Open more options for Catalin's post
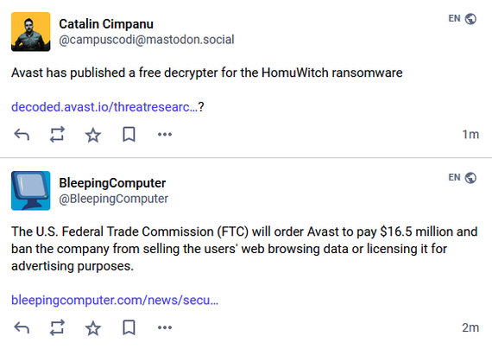This screenshot has width=492, height=349. [x=165, y=135]
